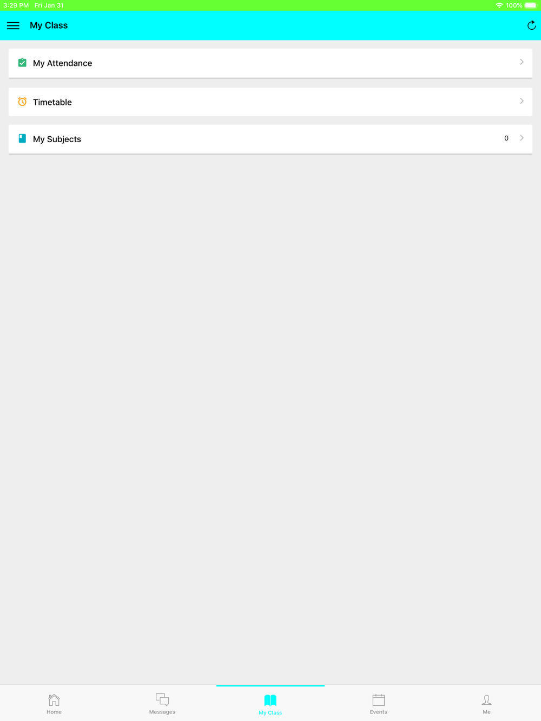
Task: Tap the refresh icon in header
Action: pyautogui.click(x=531, y=25)
